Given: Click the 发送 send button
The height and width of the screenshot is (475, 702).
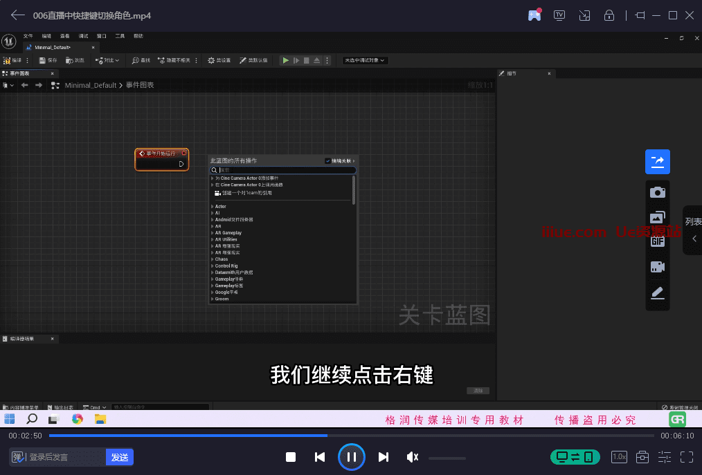Looking at the screenshot, I should 120,457.
